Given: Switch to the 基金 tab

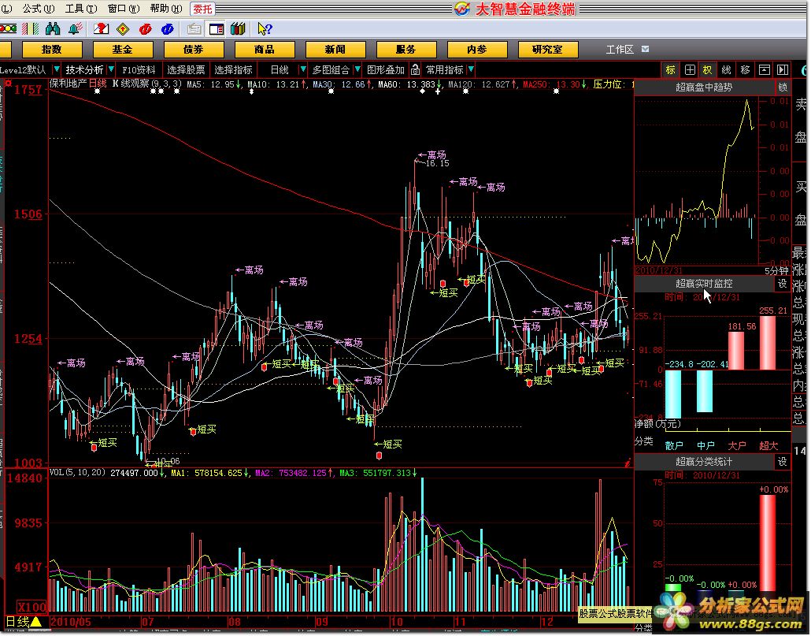Looking at the screenshot, I should (123, 50).
